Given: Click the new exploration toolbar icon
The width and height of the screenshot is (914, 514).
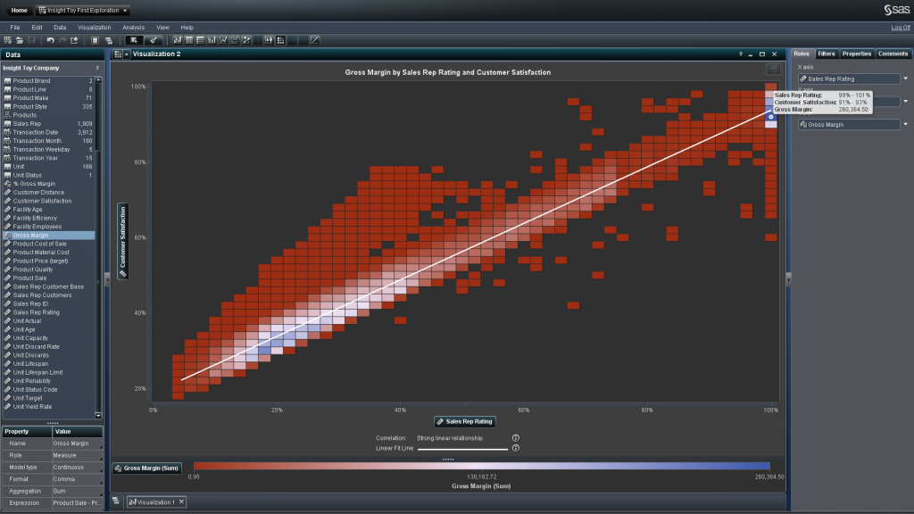Looking at the screenshot, I should [7, 40].
